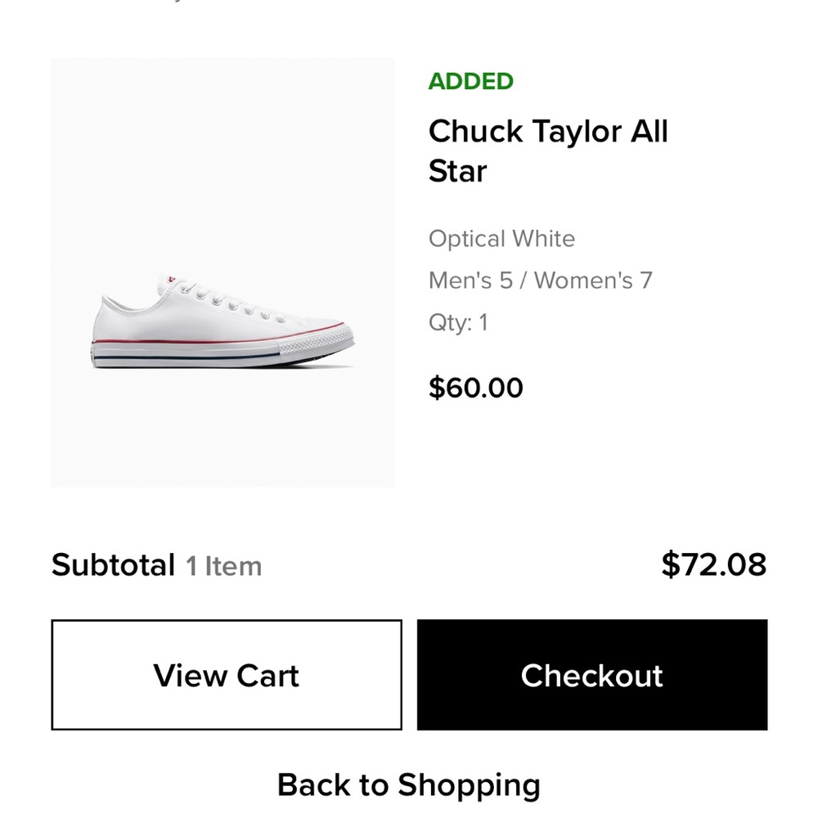Return to browsing via Back to Shopping

[408, 784]
